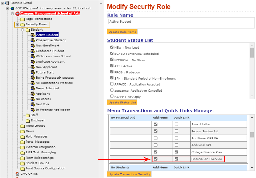Image resolution: width=256 pixels, height=178 pixels.
Task: Click the Staff folder icon
Action: 28,115
